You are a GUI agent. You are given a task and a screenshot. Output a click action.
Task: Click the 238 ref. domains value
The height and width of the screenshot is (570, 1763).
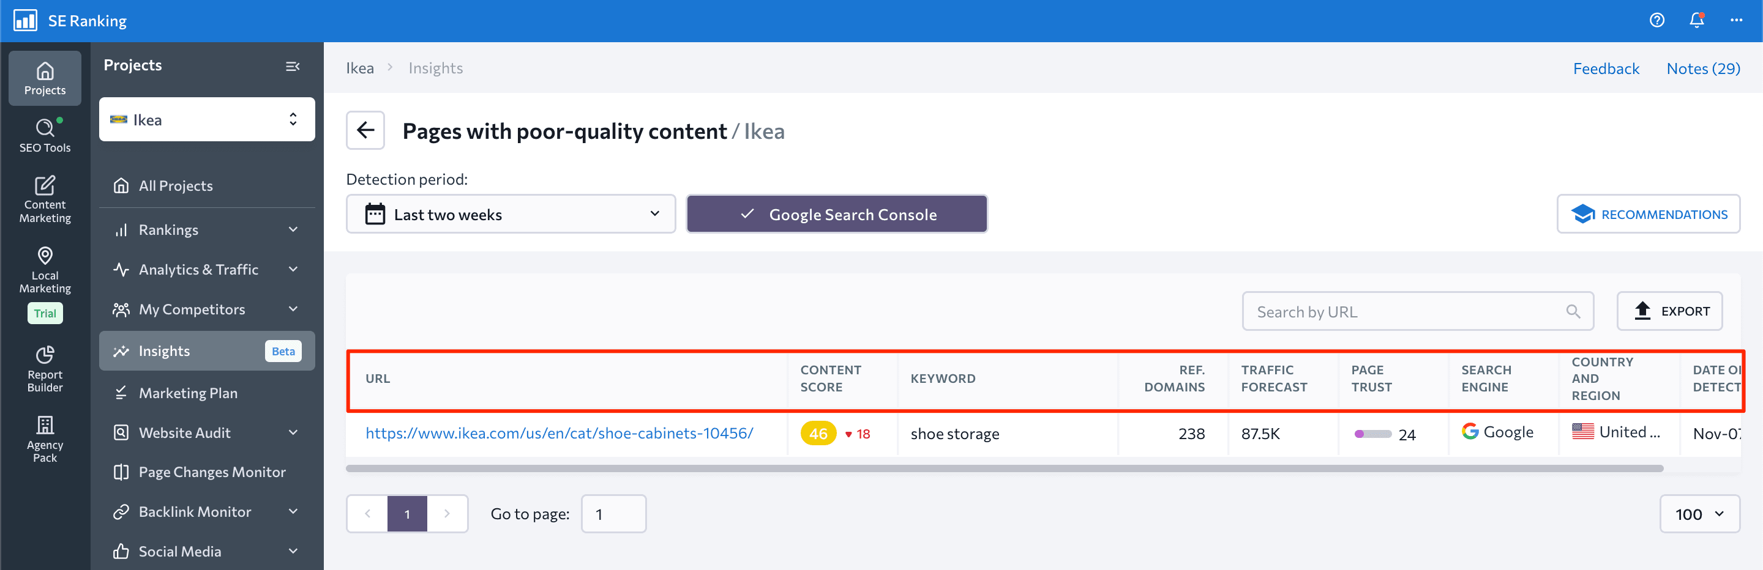[x=1191, y=434]
